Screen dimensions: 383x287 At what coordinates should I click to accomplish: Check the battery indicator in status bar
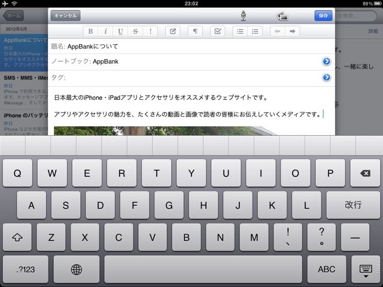[x=377, y=4]
